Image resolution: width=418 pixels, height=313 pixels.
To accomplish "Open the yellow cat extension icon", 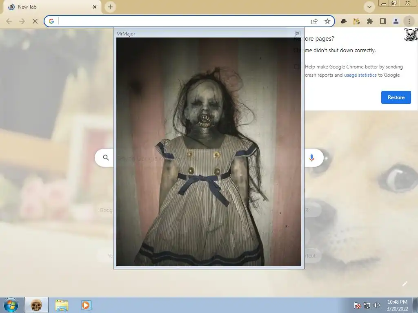I will coord(356,21).
